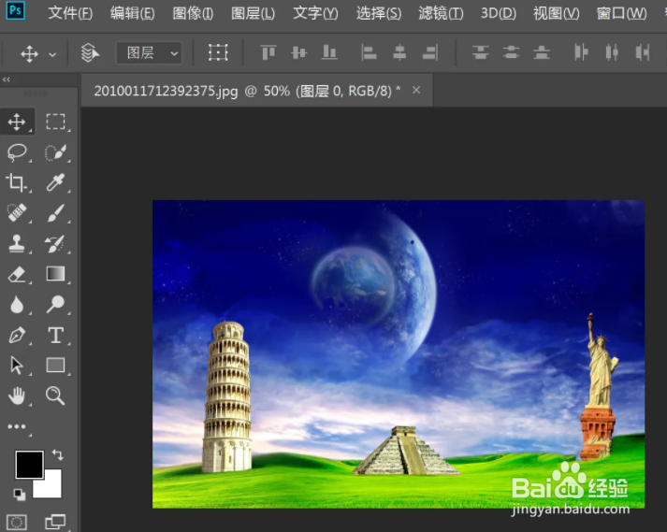Select the Clone Stamp tool
The height and width of the screenshot is (532, 667).
coord(17,244)
